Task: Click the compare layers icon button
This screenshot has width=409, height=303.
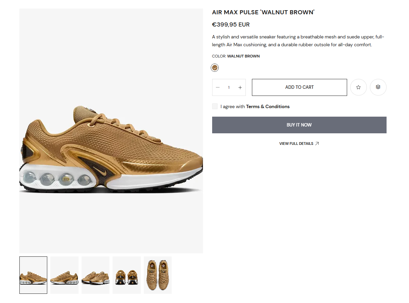Action: (378, 87)
